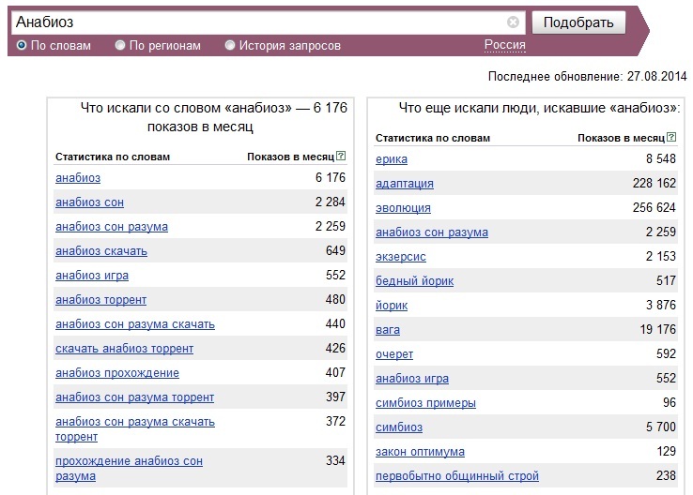Open the 'очерет' keyword link
This screenshot has width=693, height=495.
pyautogui.click(x=394, y=354)
